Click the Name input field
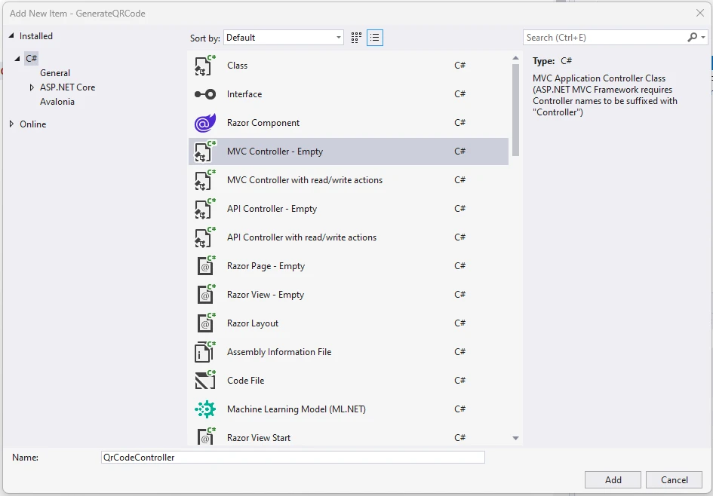This screenshot has width=713, height=496. 293,458
